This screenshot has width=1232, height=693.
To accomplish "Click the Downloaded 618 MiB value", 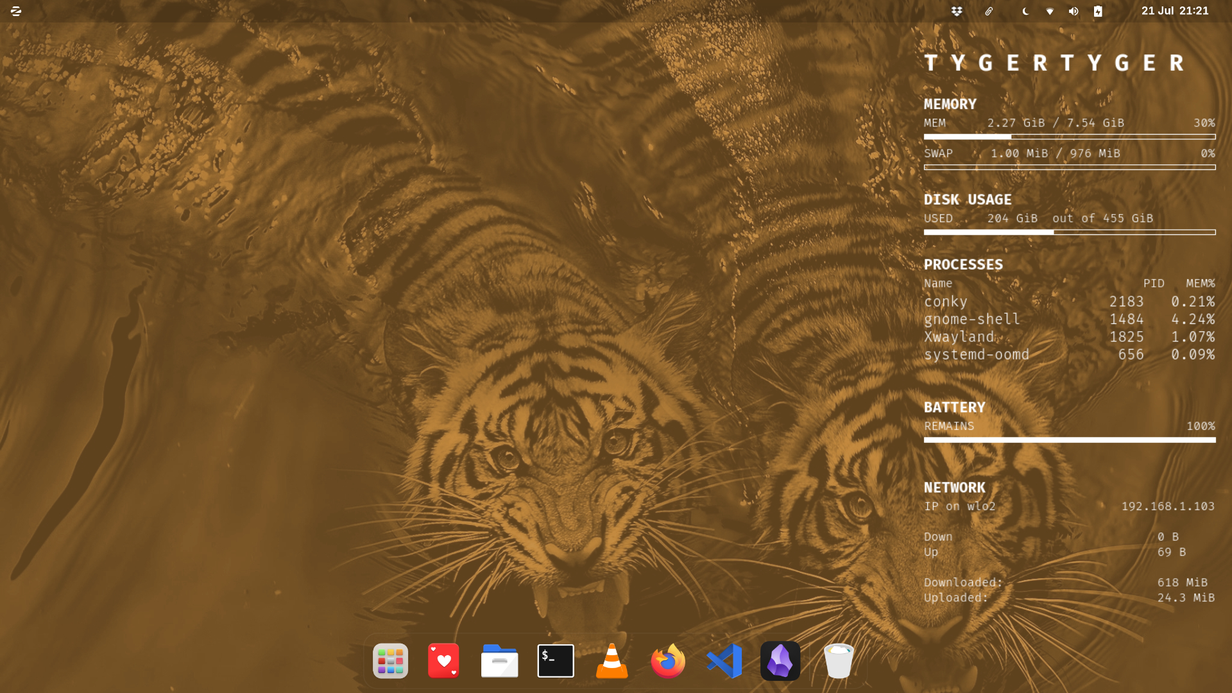I will 1183,583.
